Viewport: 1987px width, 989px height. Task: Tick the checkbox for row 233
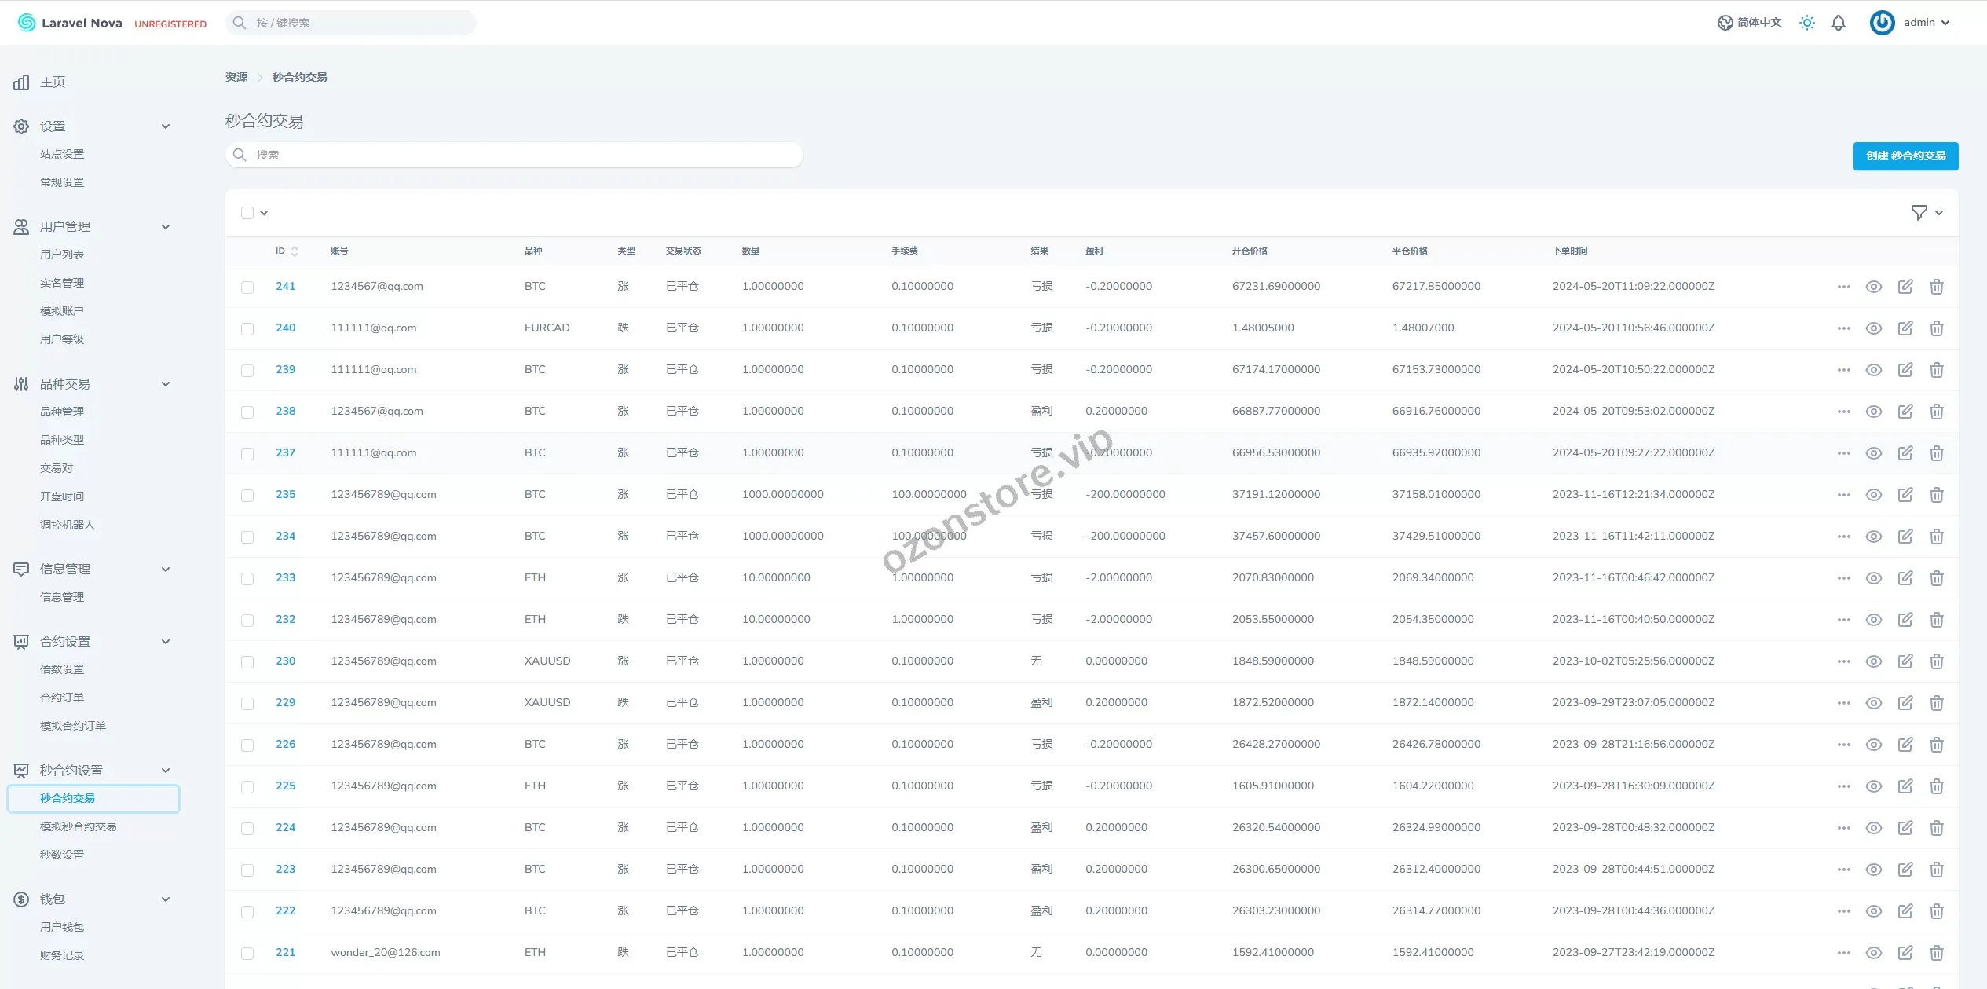click(247, 578)
